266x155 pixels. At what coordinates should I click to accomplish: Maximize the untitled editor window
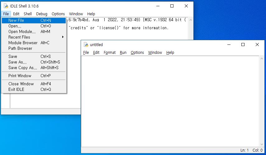click(243, 45)
